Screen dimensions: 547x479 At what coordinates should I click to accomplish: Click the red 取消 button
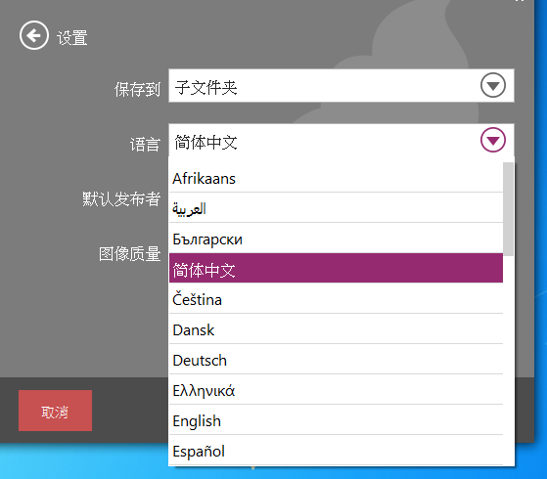click(x=55, y=411)
